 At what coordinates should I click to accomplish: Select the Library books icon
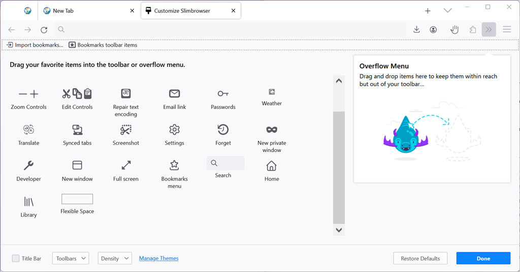point(28,202)
